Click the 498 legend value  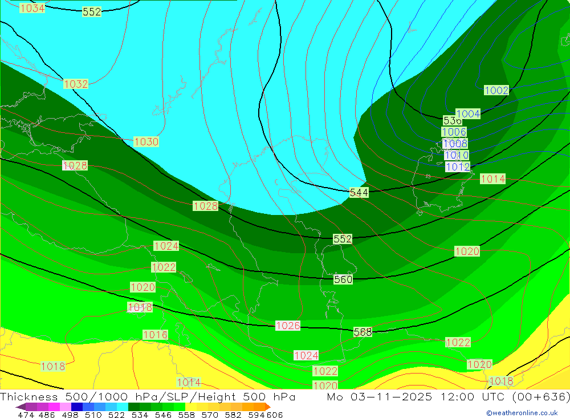coord(70,415)
